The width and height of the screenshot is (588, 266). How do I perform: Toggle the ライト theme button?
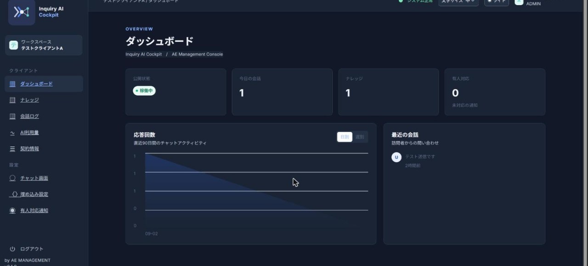497,2
